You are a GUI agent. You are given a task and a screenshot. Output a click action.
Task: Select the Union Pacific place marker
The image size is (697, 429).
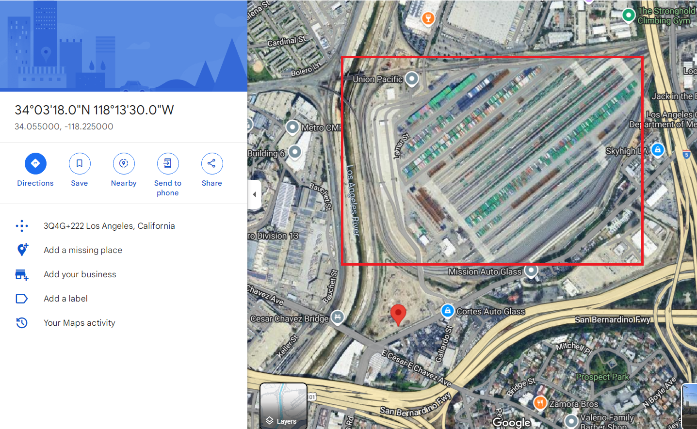[x=412, y=79]
